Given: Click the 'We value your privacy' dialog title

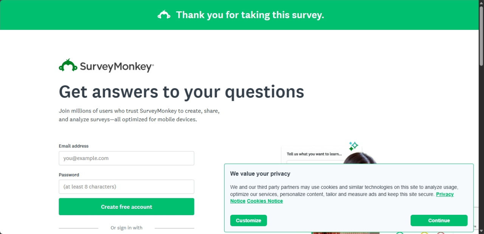Looking at the screenshot, I should [x=260, y=174].
